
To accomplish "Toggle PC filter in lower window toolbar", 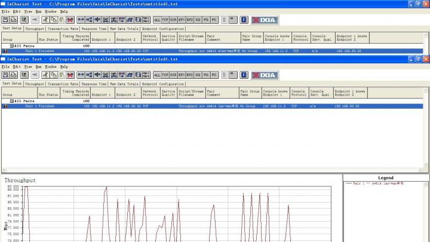I will (x=214, y=75).
